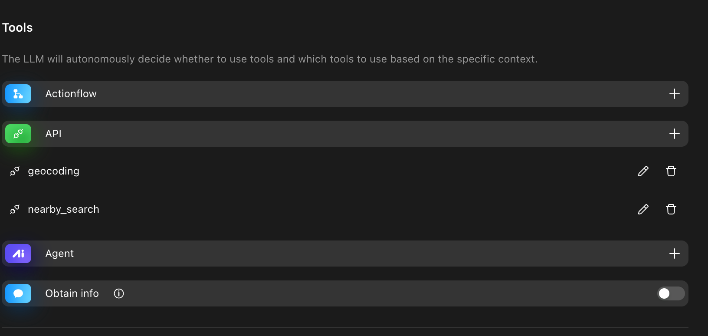Image resolution: width=708 pixels, height=336 pixels.
Task: Click the Obtain info chat bubble icon
Action: tap(18, 293)
